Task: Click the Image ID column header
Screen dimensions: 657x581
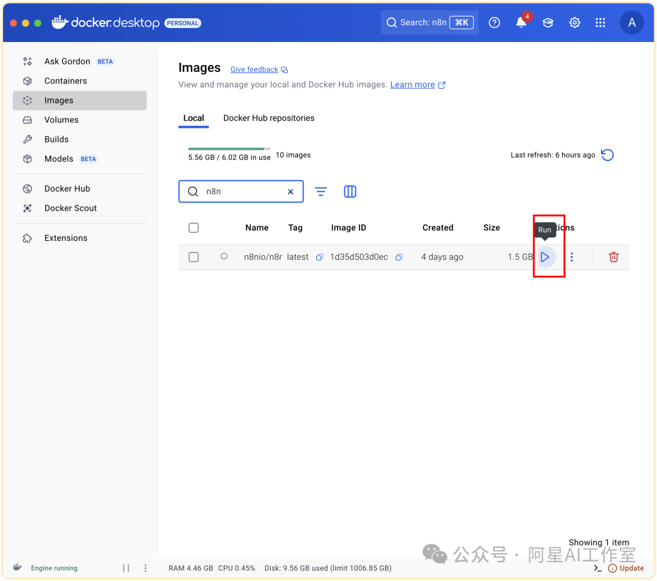Action: pyautogui.click(x=349, y=228)
